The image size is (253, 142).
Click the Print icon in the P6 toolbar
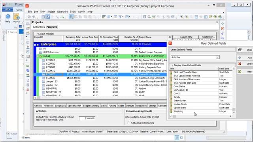coord(29,17)
